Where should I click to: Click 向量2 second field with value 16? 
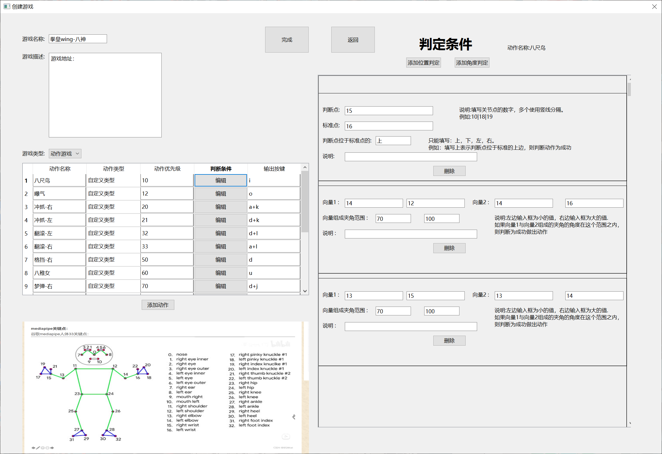(x=594, y=203)
